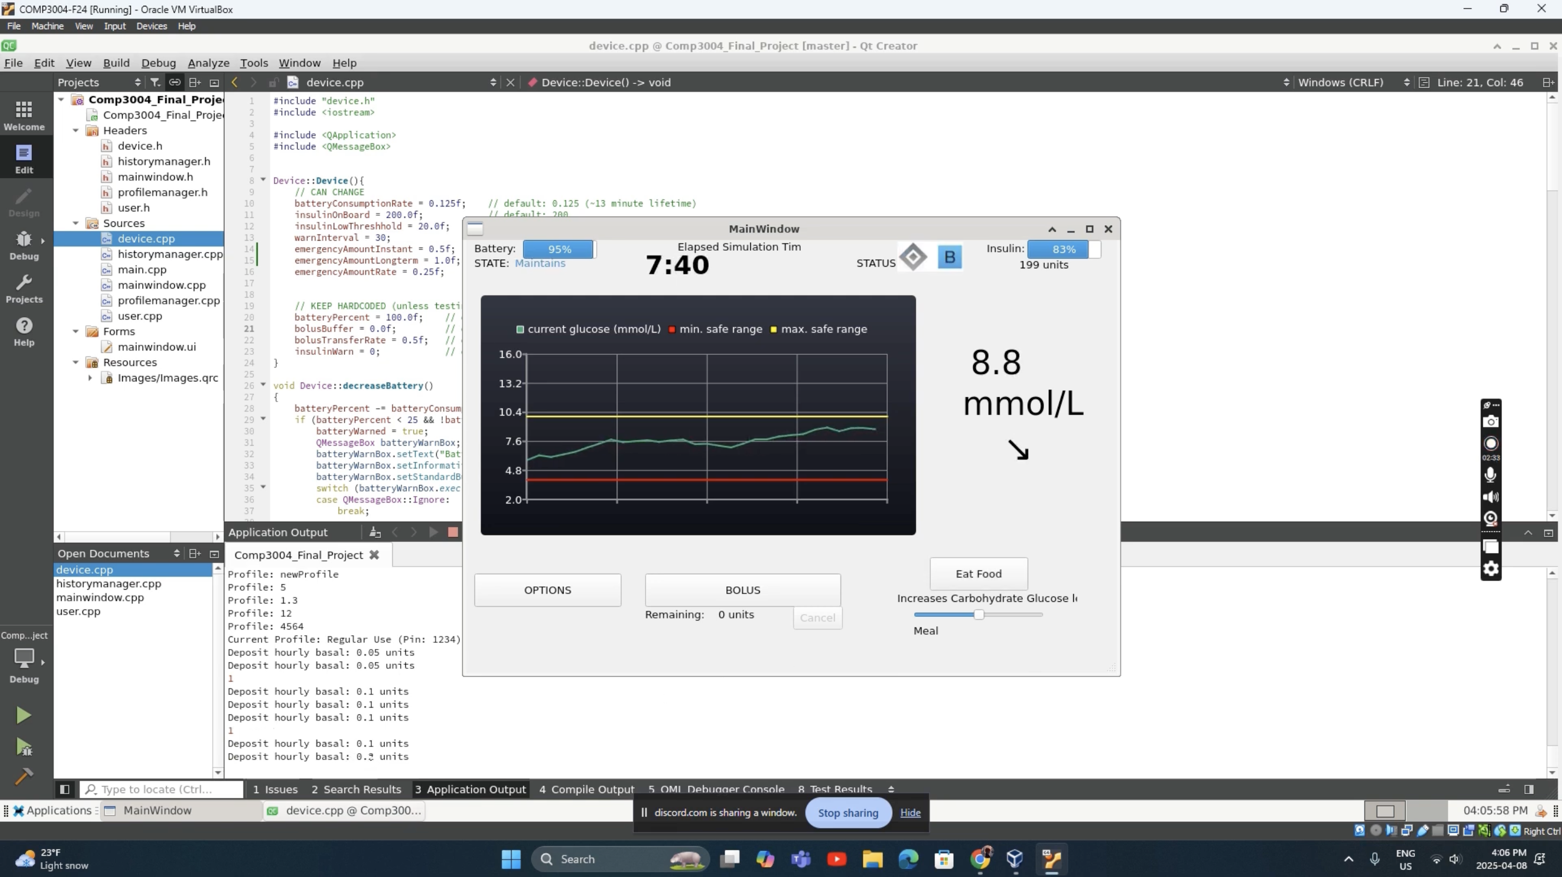Toggle synchronize with editor link icon
Screen dimensions: 1562x877
175,82
